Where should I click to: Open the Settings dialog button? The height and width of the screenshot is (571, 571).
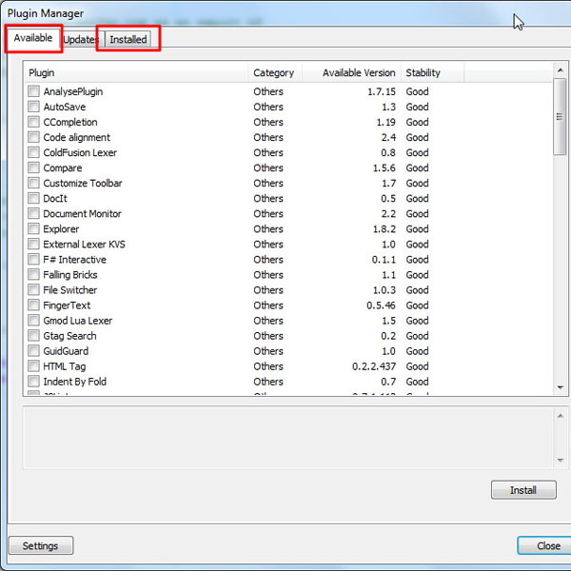(x=40, y=546)
